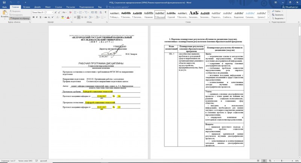Open borders dropdown

coord(105,17)
